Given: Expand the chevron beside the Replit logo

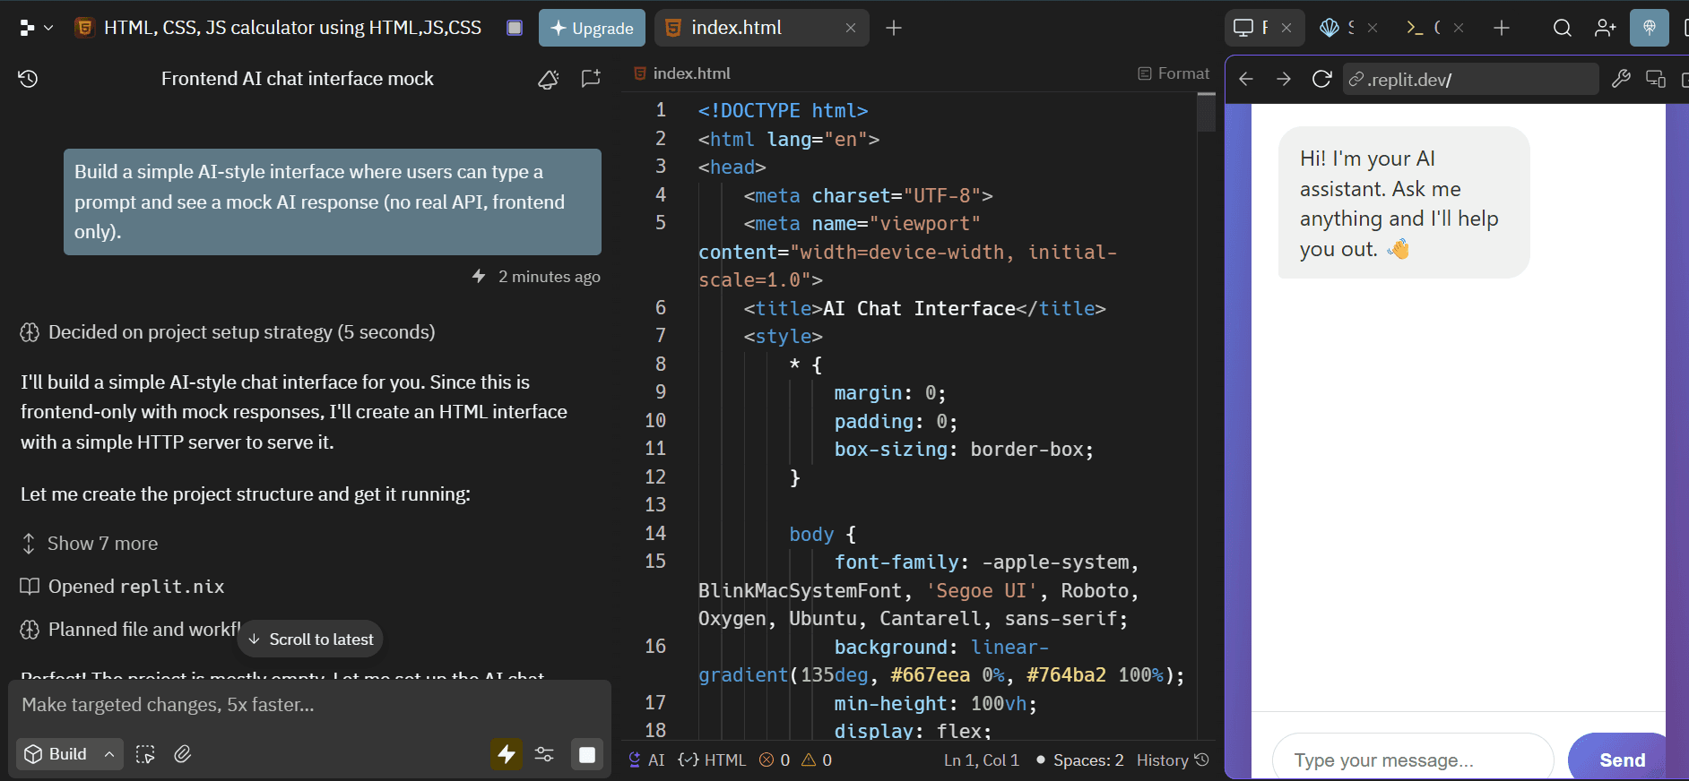Looking at the screenshot, I should point(48,28).
